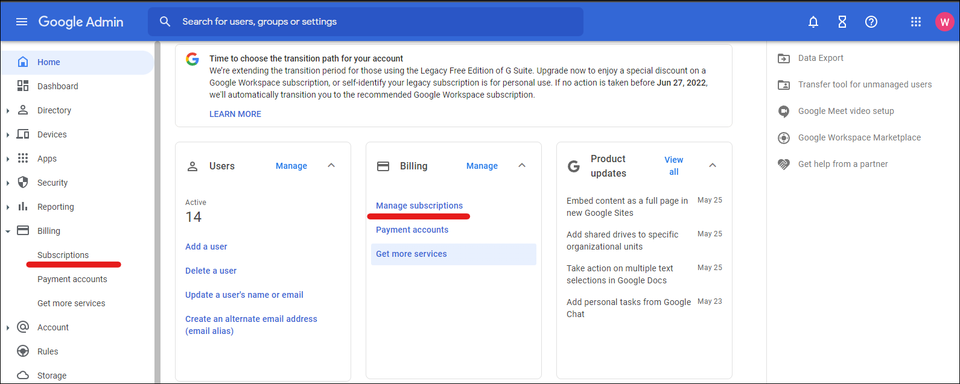Open the tasks hourglass icon

[842, 22]
